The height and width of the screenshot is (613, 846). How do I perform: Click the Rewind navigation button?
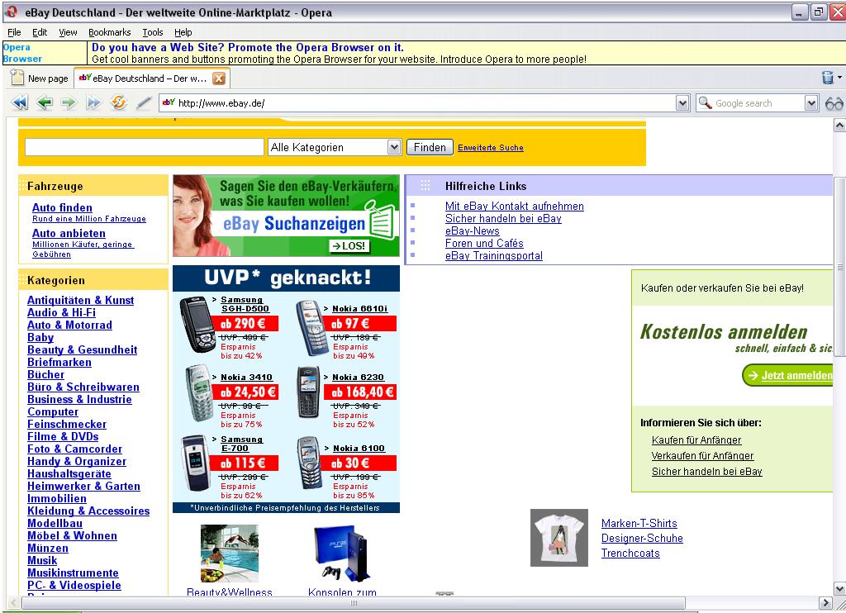click(x=20, y=103)
